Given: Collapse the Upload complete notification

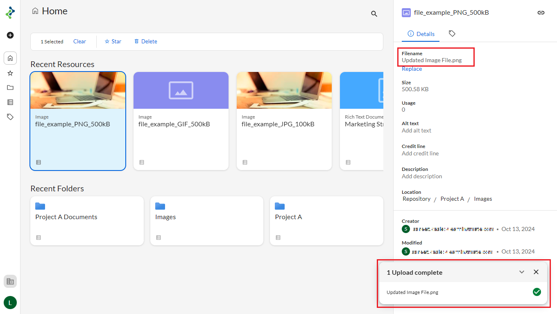Looking at the screenshot, I should tap(522, 272).
